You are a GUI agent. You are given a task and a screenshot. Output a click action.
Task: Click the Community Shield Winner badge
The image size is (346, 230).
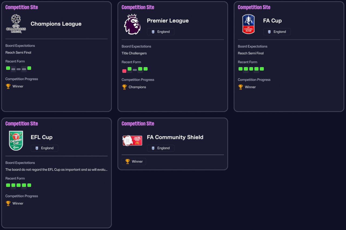tap(134, 162)
